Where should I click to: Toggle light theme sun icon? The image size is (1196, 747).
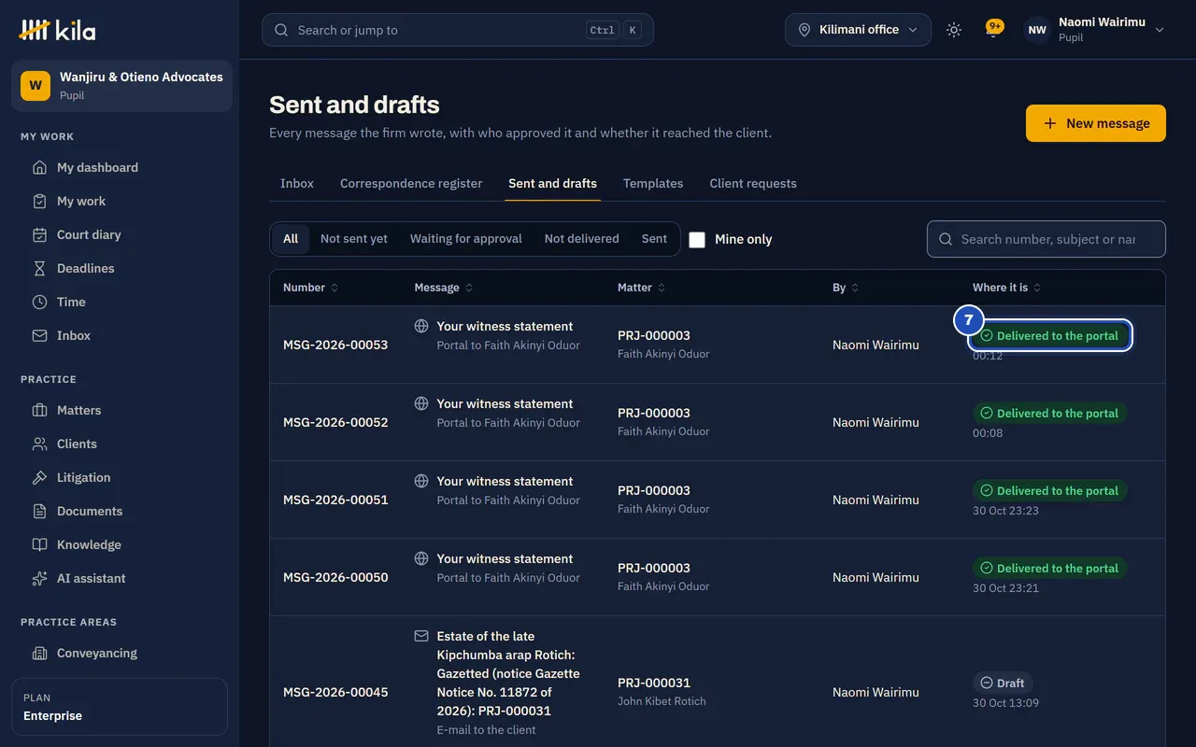(x=953, y=30)
